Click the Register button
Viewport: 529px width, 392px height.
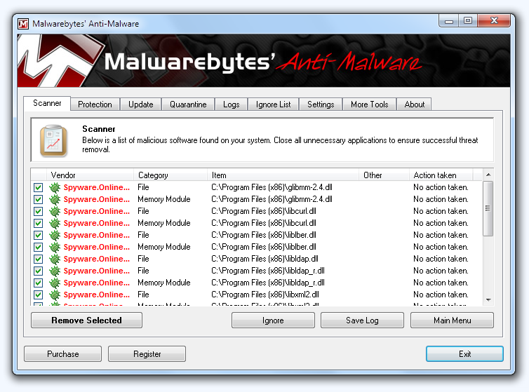[147, 354]
